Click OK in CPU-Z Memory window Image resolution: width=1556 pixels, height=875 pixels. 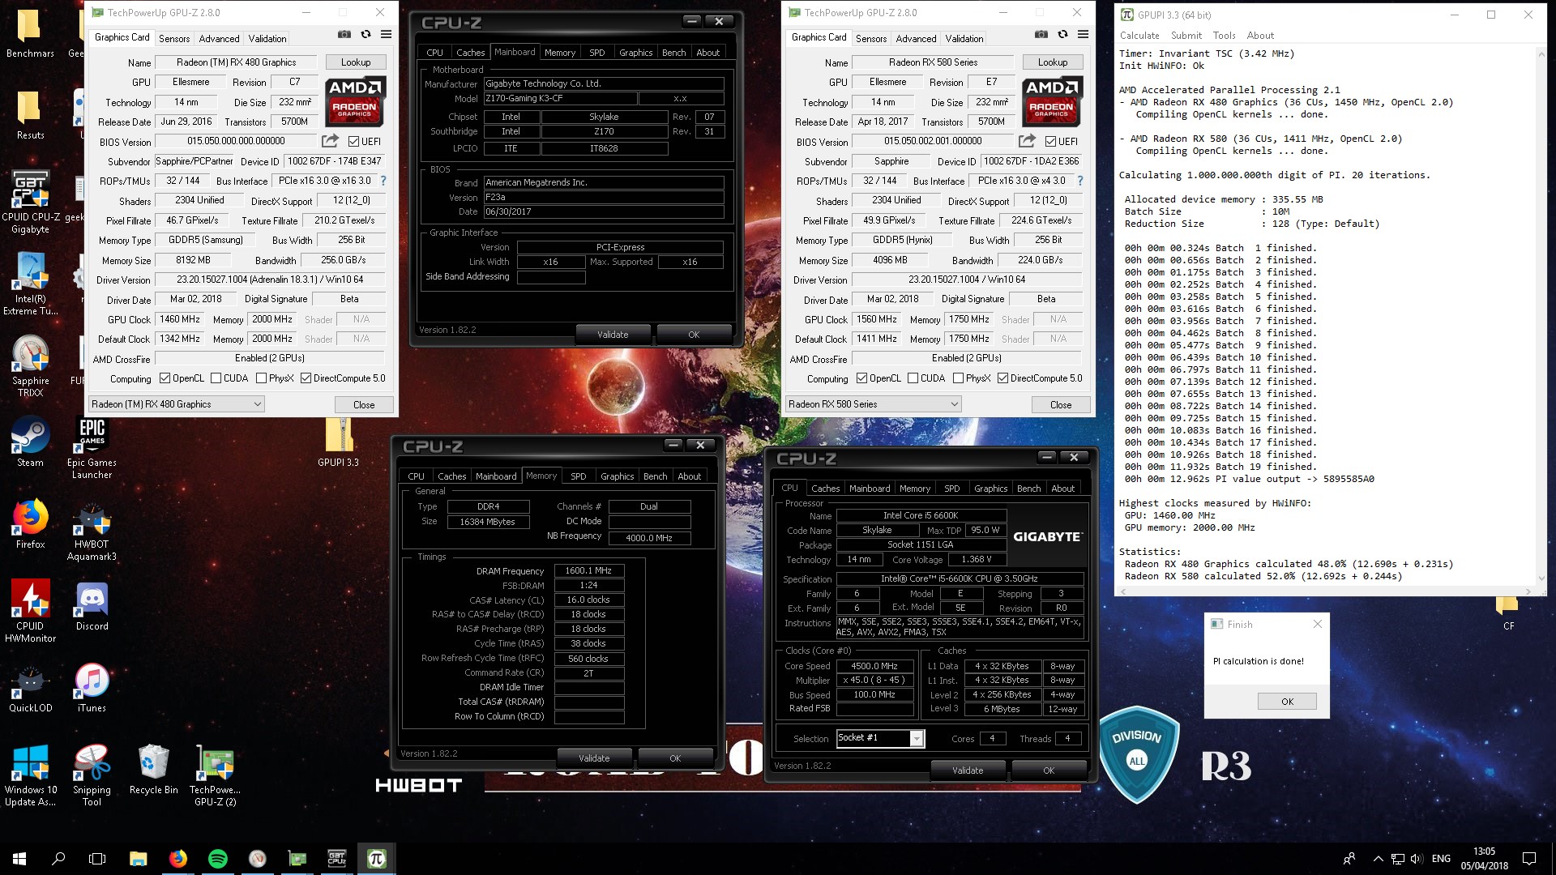pos(675,758)
